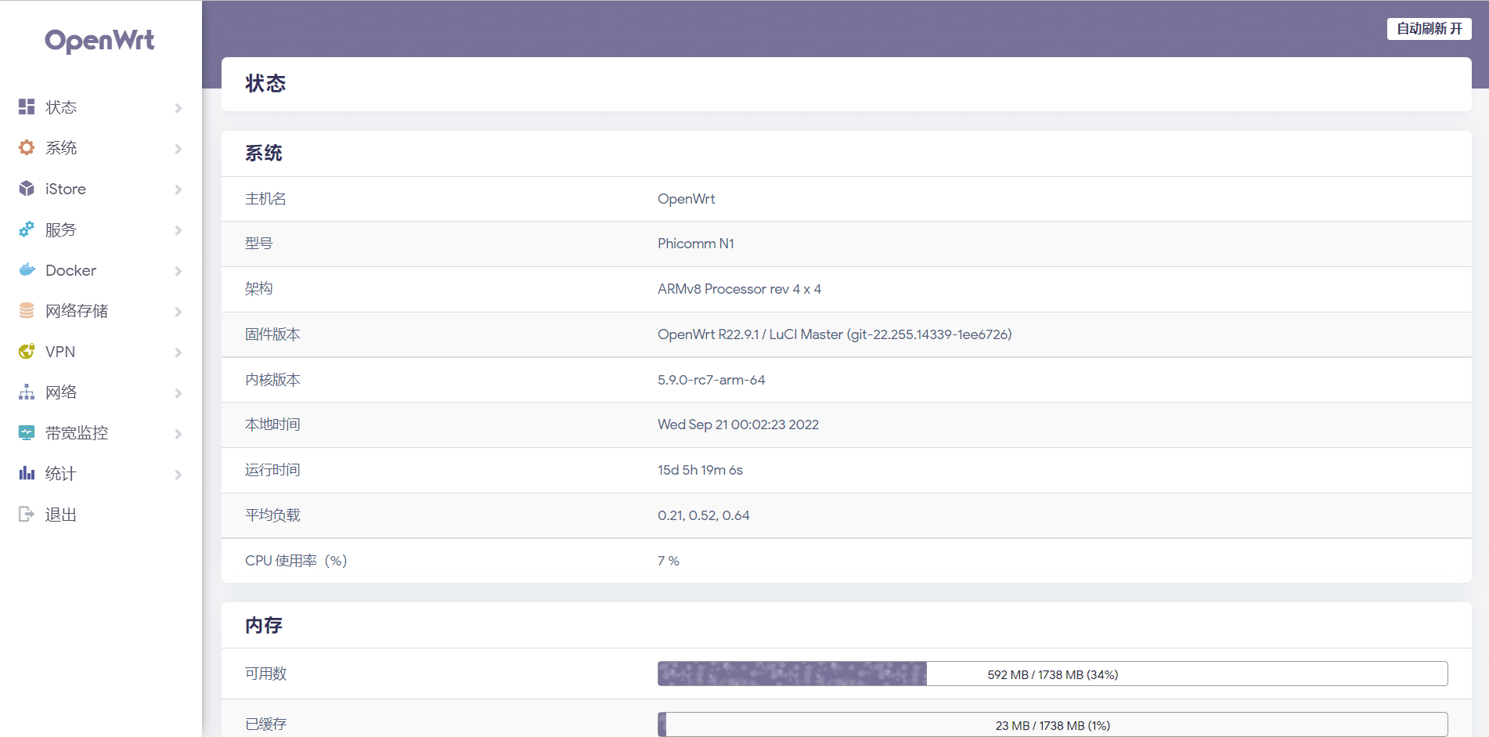The image size is (1489, 737).
Task: Click the 服务 gears icon
Action: (x=27, y=229)
